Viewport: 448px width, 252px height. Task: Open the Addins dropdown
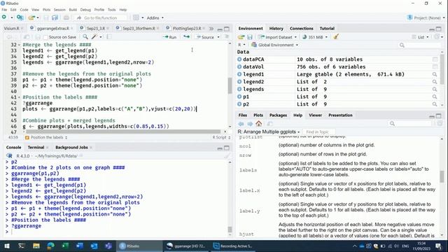click(155, 17)
